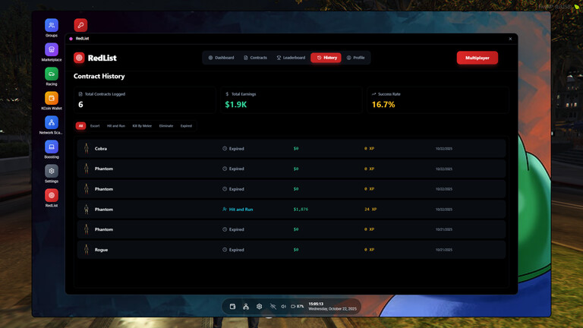The height and width of the screenshot is (328, 583).
Task: Click the Multiplayer button
Action: 477,58
